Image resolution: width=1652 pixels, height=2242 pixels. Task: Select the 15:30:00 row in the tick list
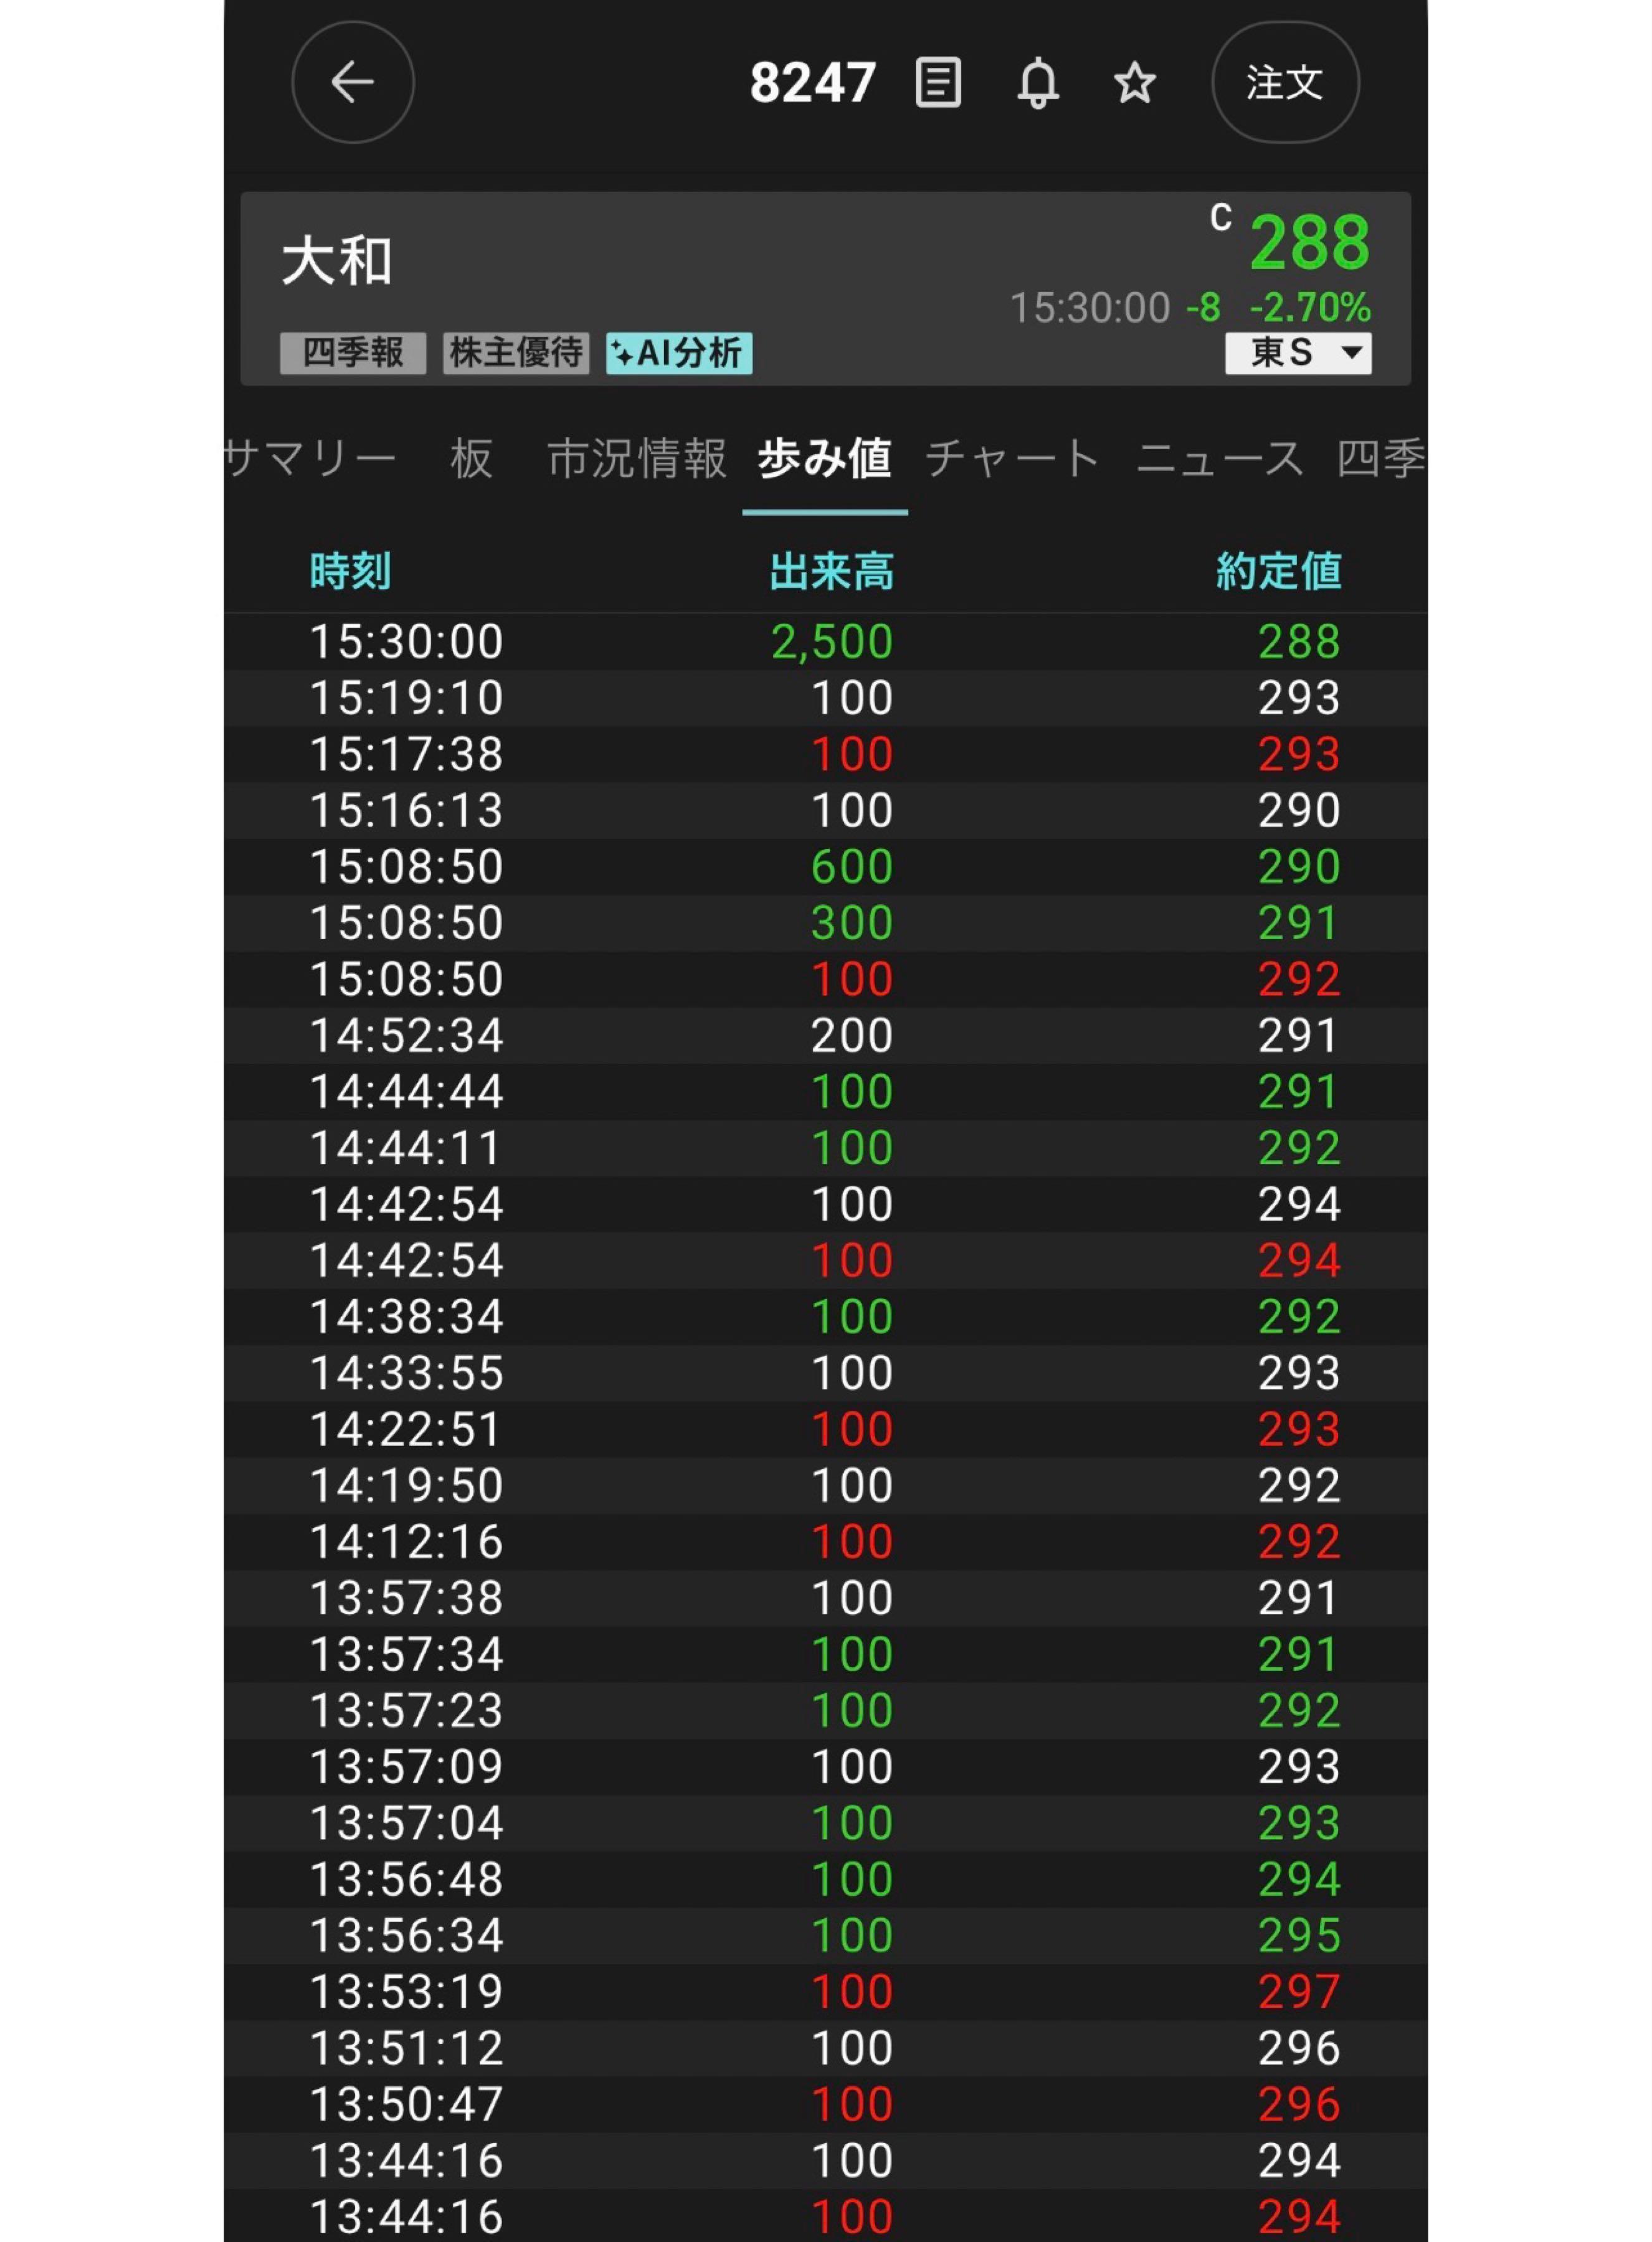click(x=826, y=641)
